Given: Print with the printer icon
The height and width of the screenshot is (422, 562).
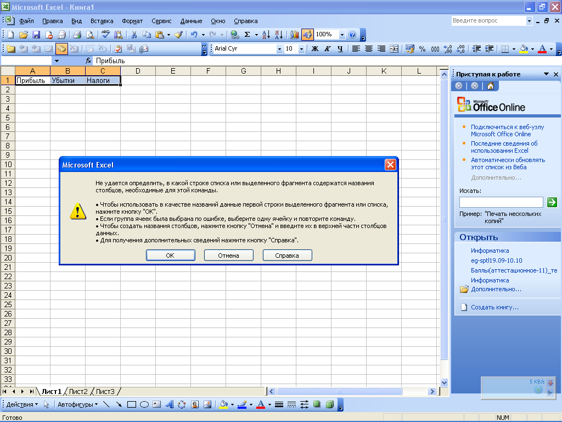Looking at the screenshot, I should coord(77,35).
